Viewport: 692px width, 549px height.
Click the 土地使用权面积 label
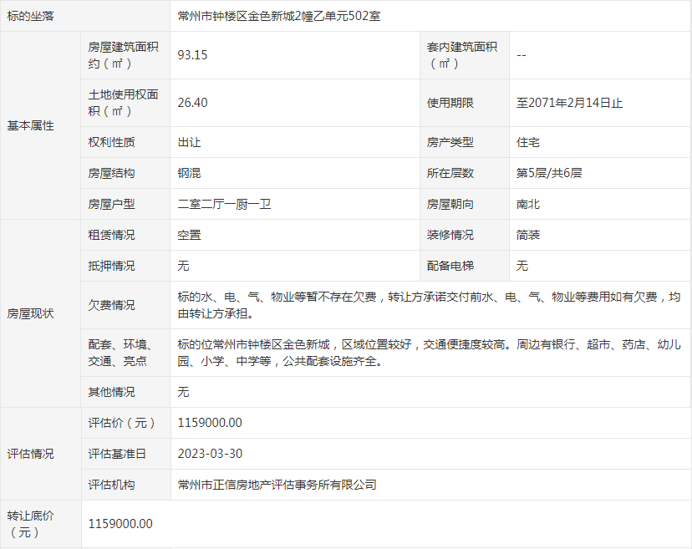point(123,103)
